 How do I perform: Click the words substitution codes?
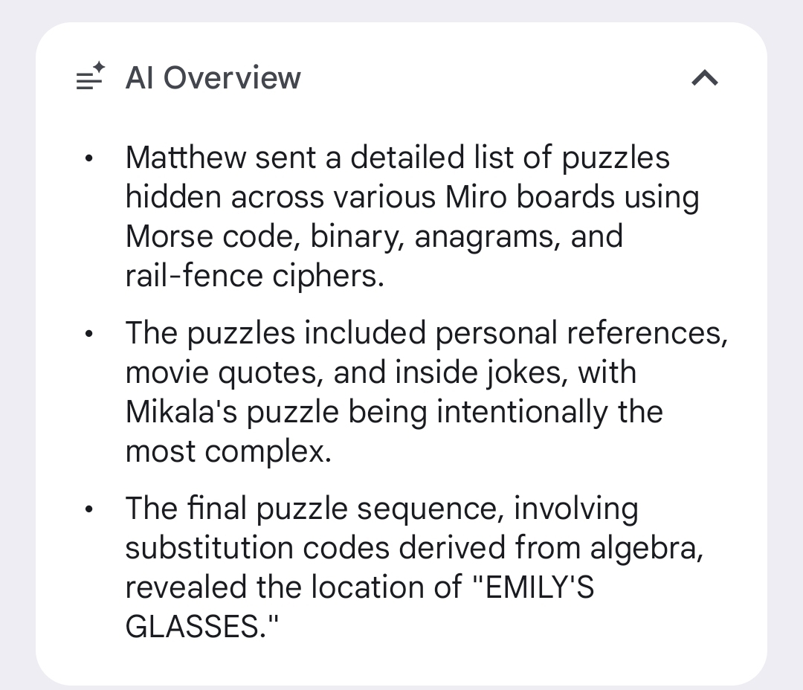(x=257, y=549)
